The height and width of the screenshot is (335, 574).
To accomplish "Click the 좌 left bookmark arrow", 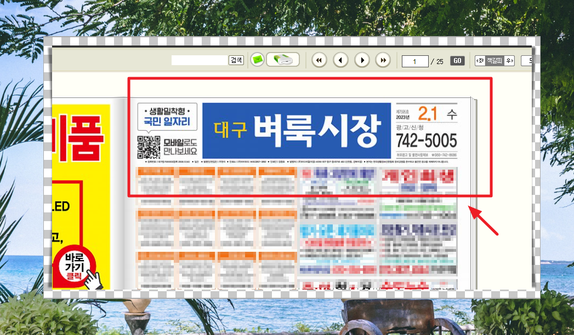I will [480, 61].
